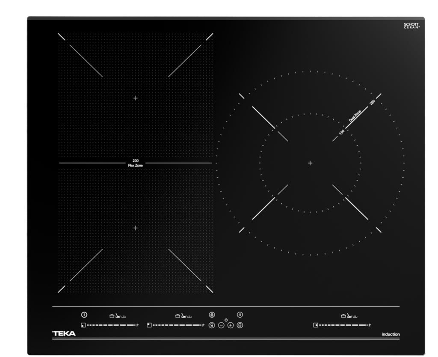The width and height of the screenshot is (438, 357).
Task: Tap the pot icon above left slider
Action: click(112, 316)
